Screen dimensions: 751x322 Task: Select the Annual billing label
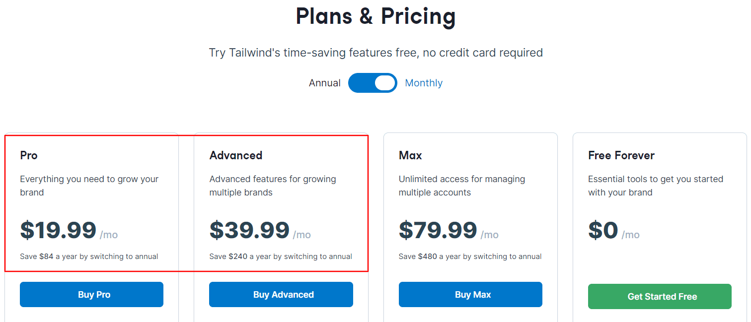(324, 83)
